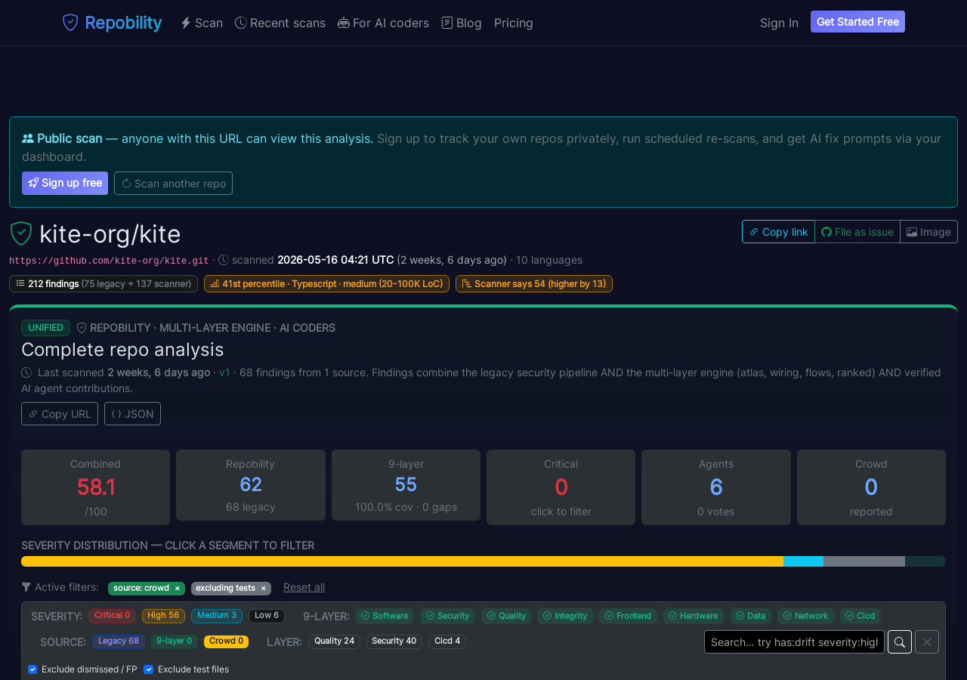Toggle the Frontend 9-layer filter

pyautogui.click(x=628, y=616)
